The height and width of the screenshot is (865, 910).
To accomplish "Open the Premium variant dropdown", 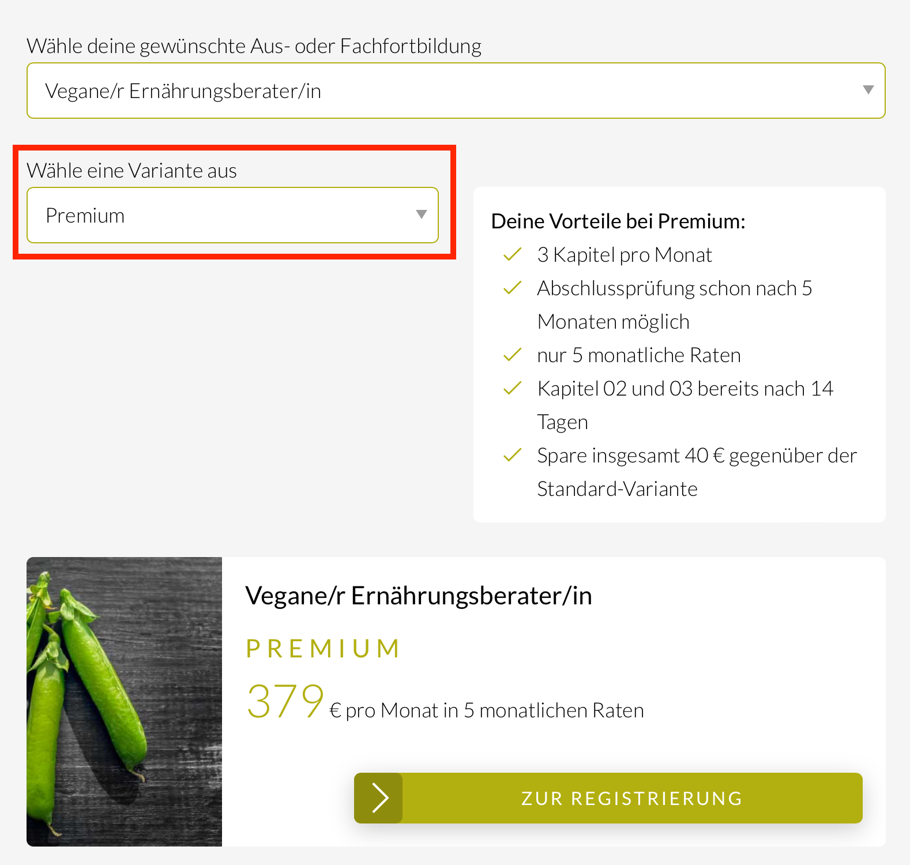I will coord(232,215).
